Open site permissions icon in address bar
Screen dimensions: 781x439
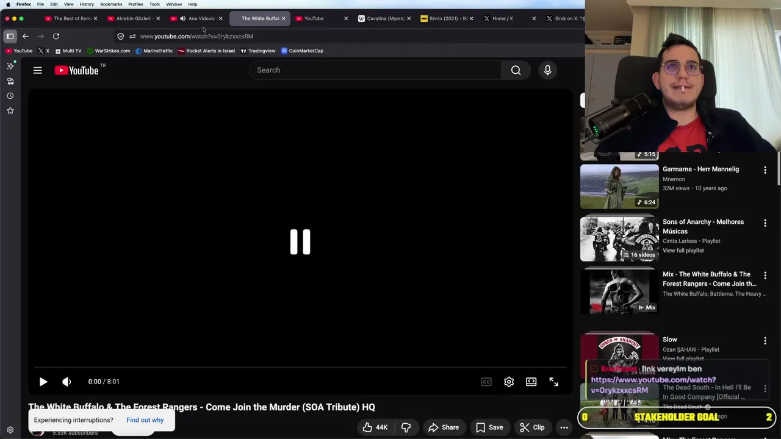[132, 37]
